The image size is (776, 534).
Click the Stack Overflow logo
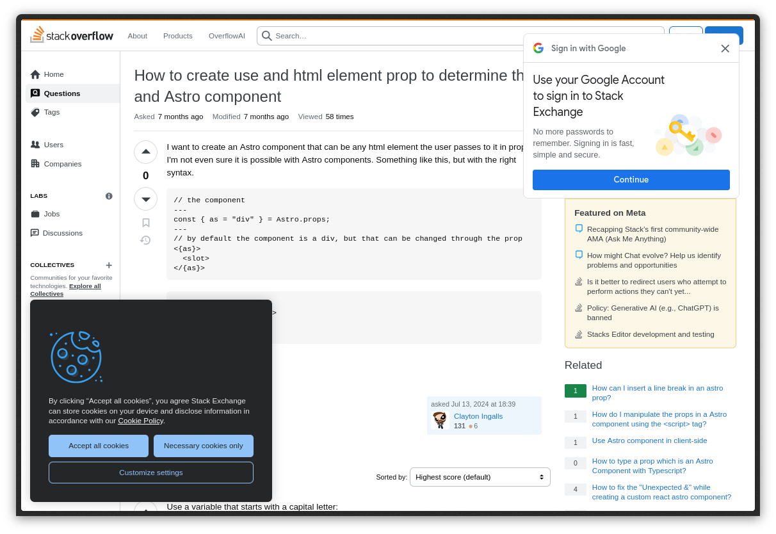click(72, 35)
